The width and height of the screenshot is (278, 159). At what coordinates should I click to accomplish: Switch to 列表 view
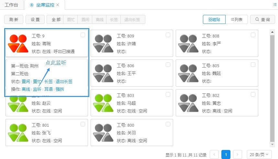coord(237,19)
